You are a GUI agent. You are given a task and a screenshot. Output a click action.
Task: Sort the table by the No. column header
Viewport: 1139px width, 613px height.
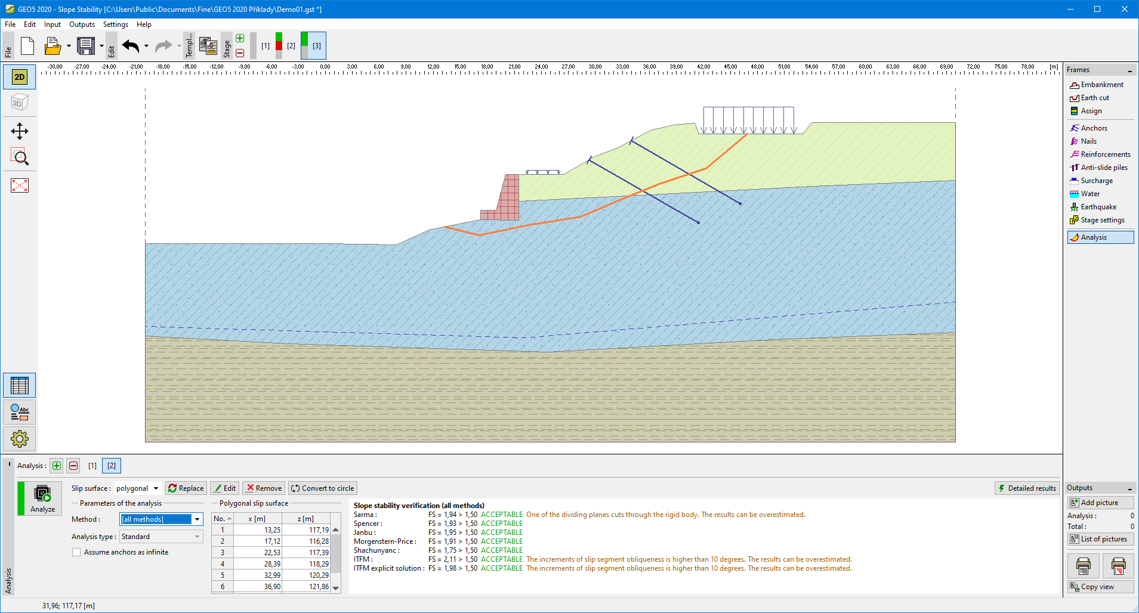pyautogui.click(x=223, y=519)
